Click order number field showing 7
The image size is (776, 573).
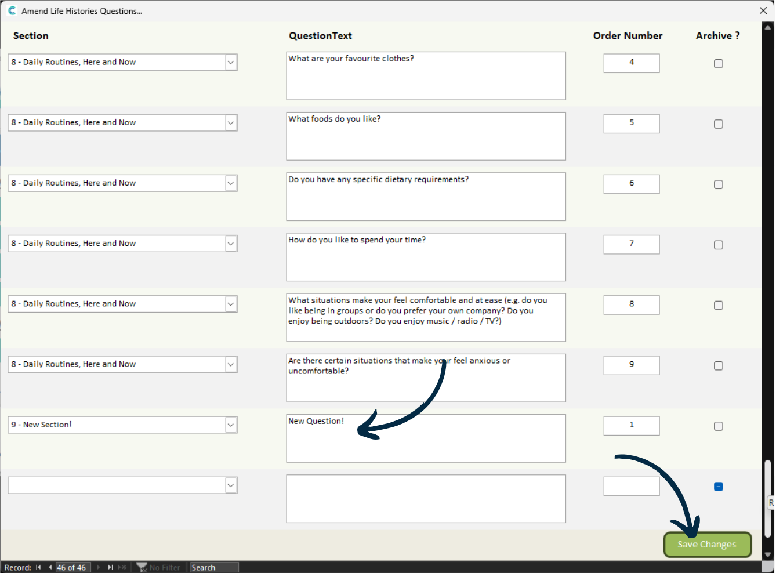[632, 244]
